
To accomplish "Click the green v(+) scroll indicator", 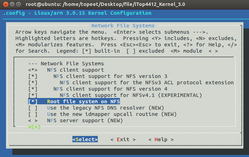I will pyautogui.click(x=34, y=127).
